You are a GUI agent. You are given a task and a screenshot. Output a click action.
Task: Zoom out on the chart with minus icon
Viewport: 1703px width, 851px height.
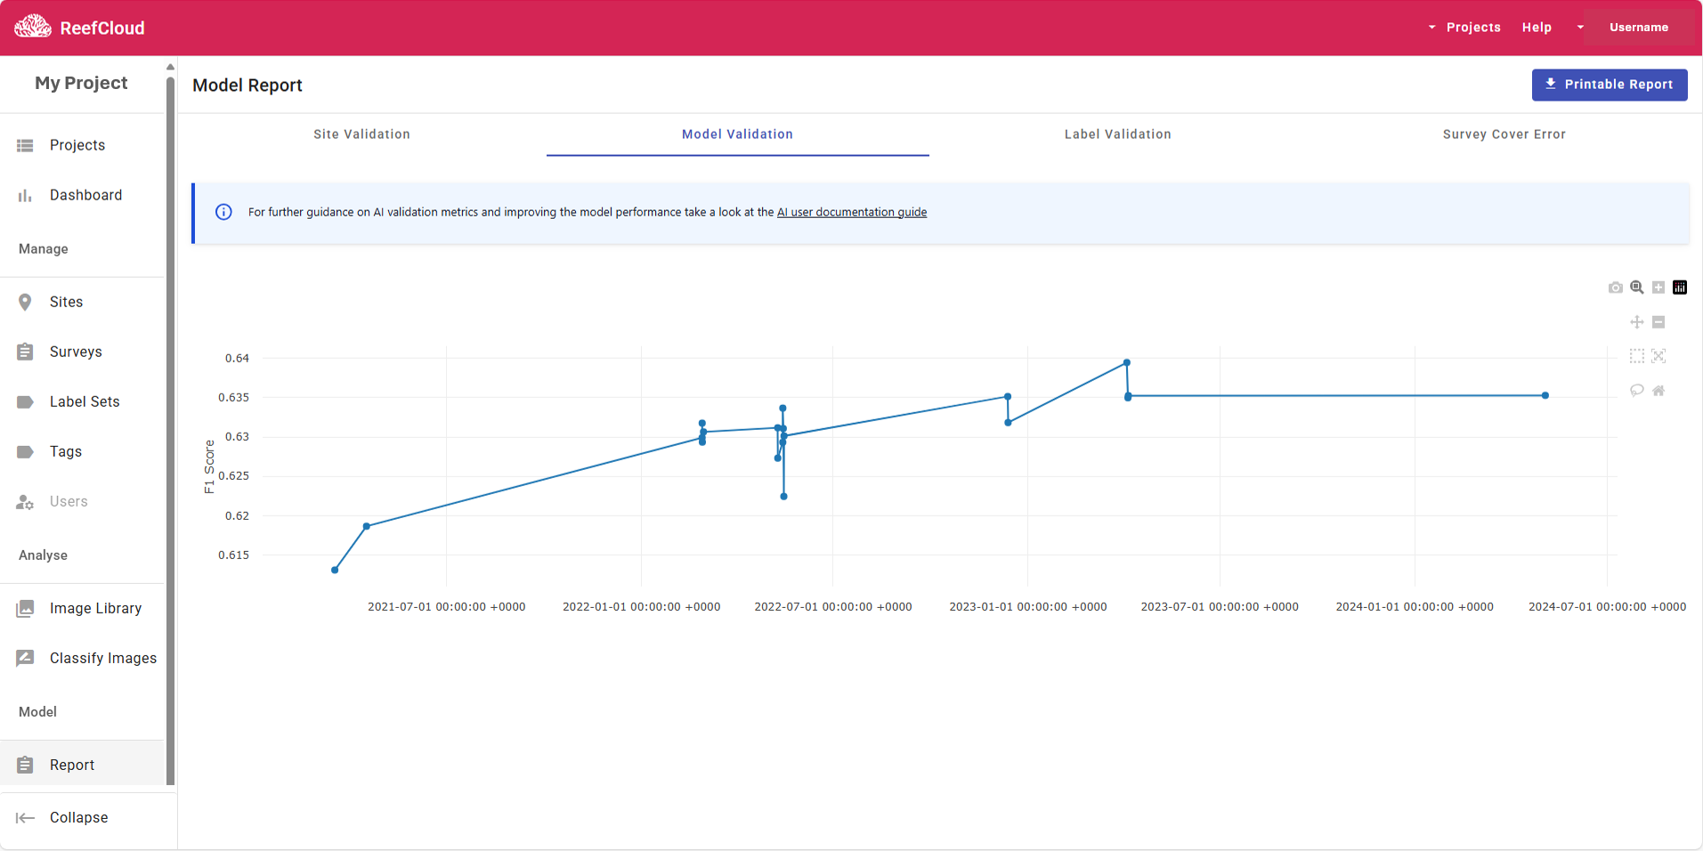tap(1658, 322)
